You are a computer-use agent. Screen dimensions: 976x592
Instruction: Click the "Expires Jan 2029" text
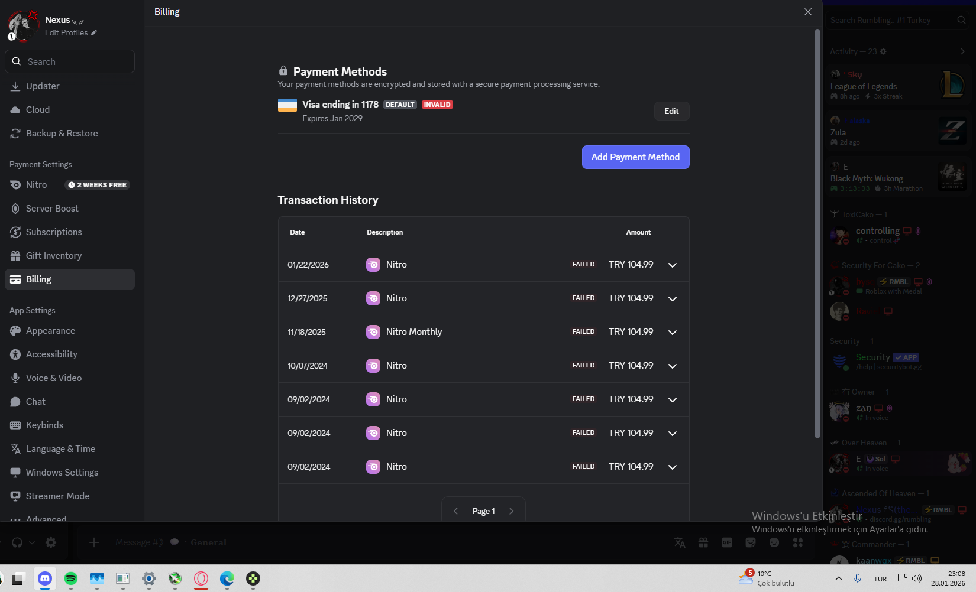pos(332,118)
